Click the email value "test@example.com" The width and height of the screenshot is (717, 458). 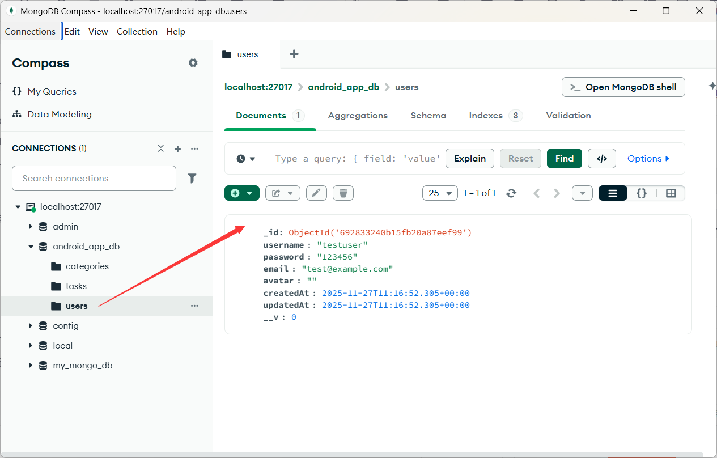pos(347,269)
